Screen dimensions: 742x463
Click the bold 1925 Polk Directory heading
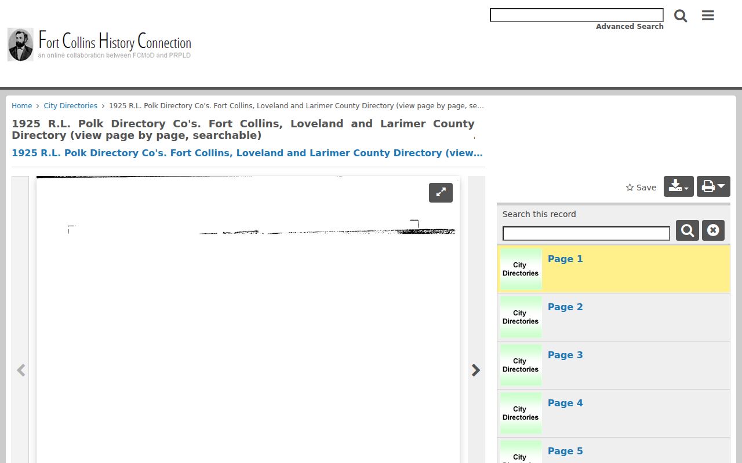243,130
